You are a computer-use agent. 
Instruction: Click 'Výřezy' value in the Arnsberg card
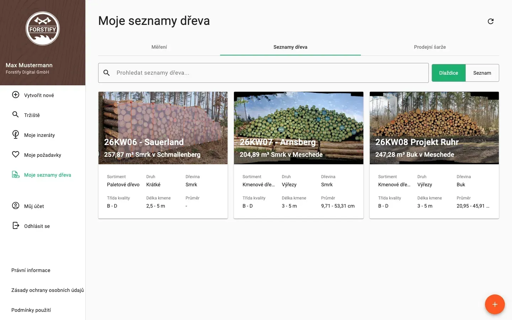click(x=289, y=185)
